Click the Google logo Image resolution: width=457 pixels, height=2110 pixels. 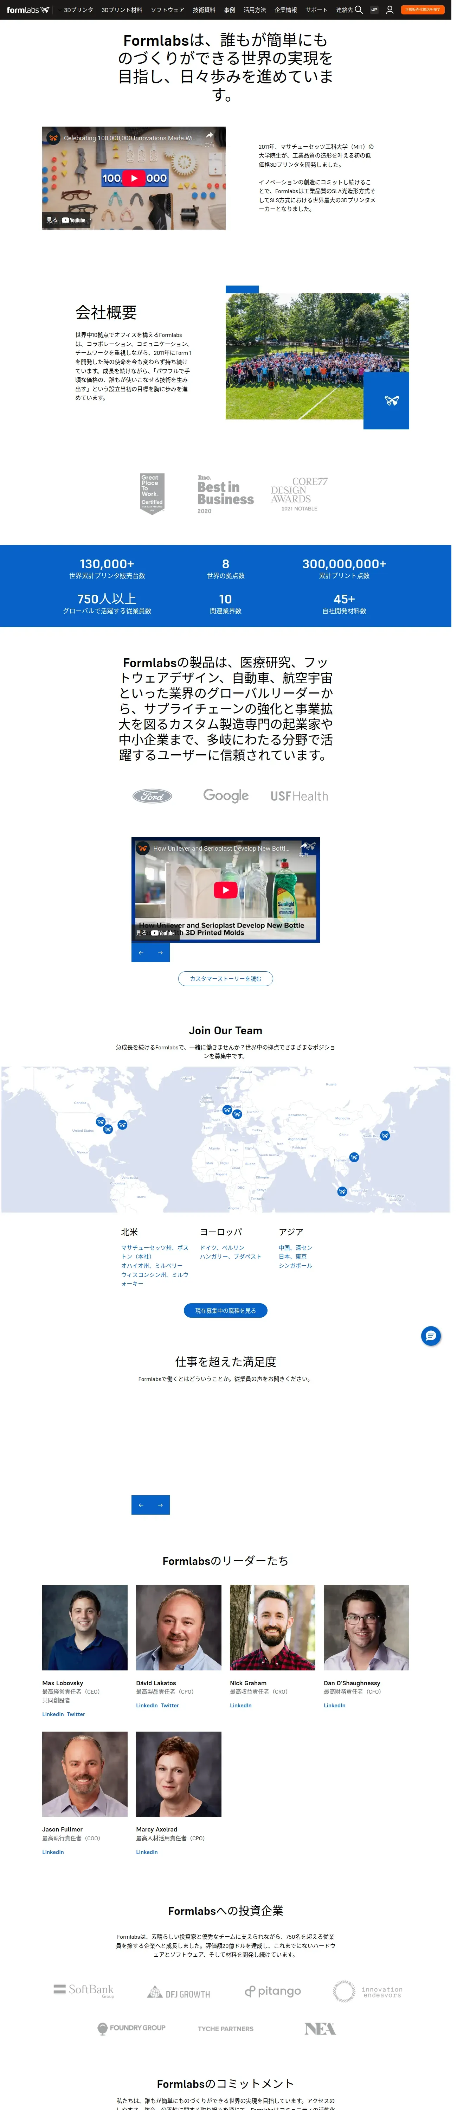pyautogui.click(x=226, y=795)
